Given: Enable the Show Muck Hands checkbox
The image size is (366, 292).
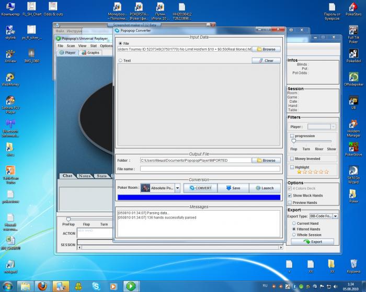Looking at the screenshot, I should 290,196.
